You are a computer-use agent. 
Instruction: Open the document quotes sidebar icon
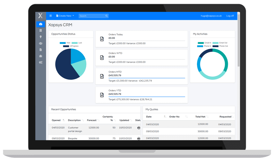click(40, 50)
